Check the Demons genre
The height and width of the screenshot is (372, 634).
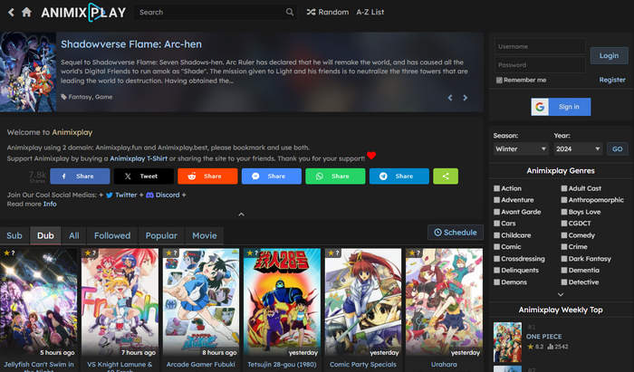click(497, 281)
